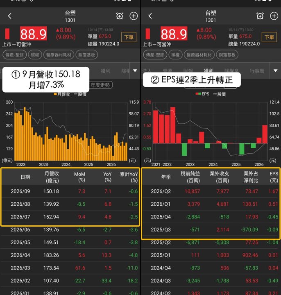Viewport: 281px width, 295px height.
Task: Toggle 股價 legend in revenue chart
Action: click(x=80, y=94)
